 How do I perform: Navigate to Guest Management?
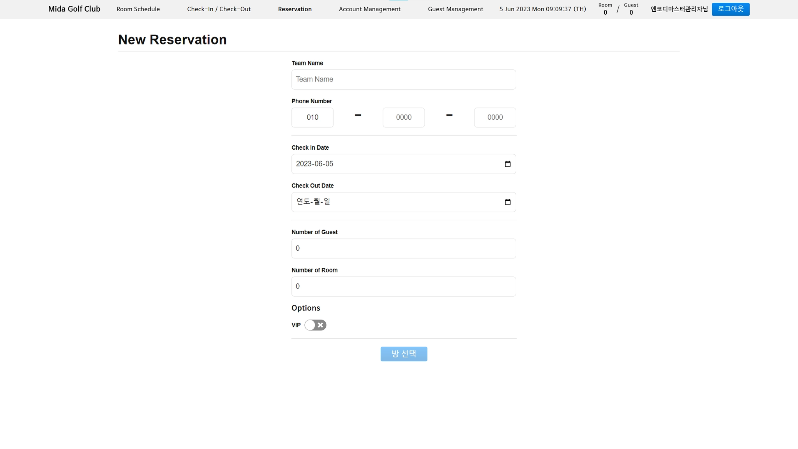point(455,9)
